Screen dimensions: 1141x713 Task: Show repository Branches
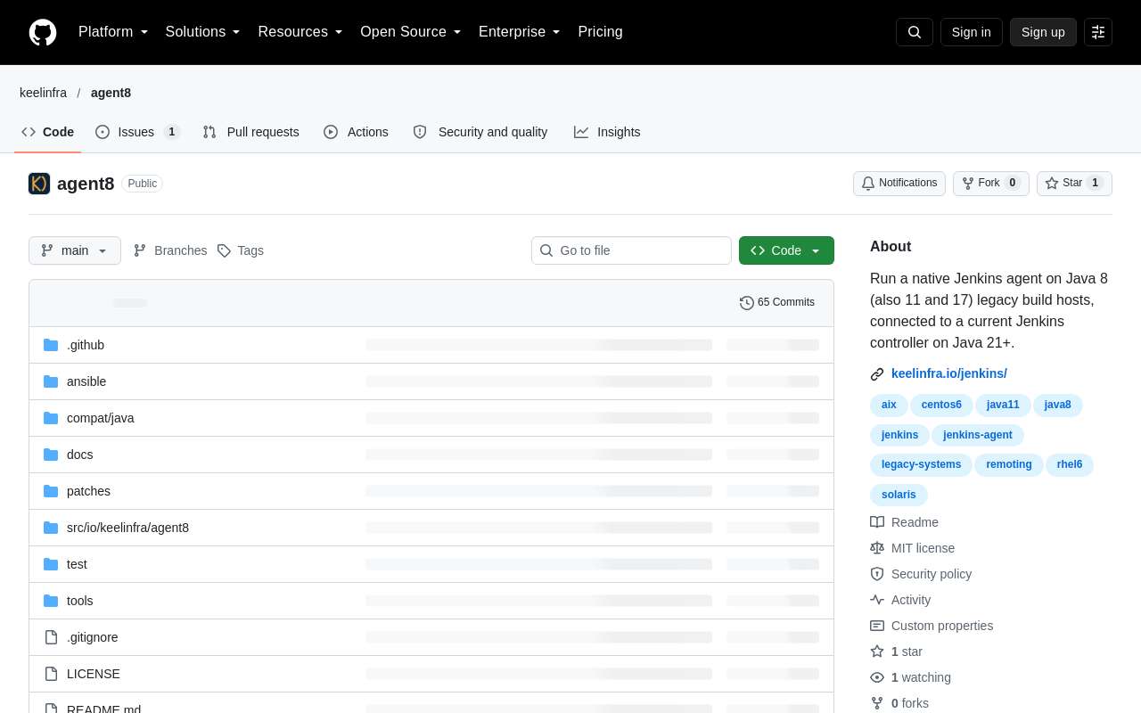pos(170,250)
